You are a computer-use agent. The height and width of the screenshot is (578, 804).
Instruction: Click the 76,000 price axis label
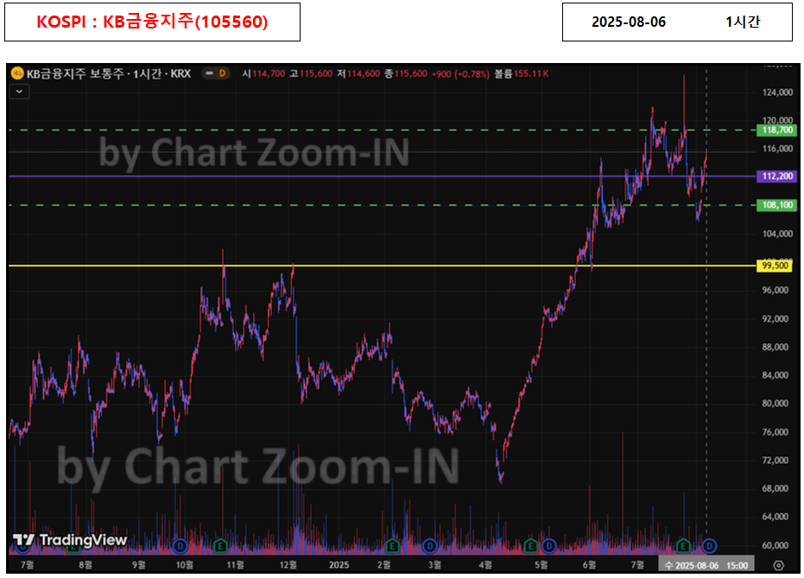[x=775, y=432]
